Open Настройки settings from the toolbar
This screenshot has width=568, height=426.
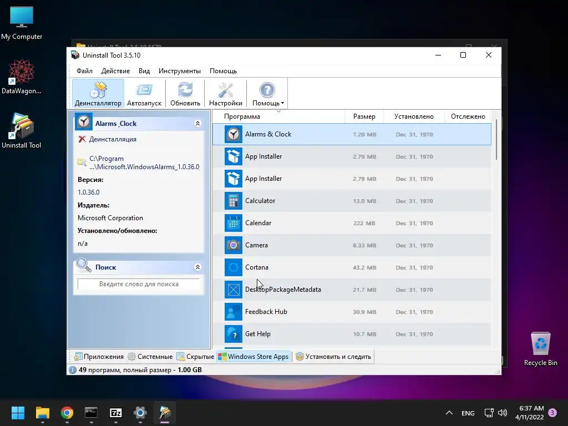point(226,94)
